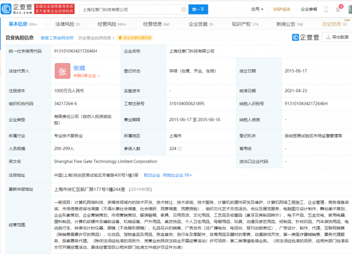The height and width of the screenshot is (254, 352).
Task: Select the status 存续（在营、开业、在册）
Action: [192, 71]
